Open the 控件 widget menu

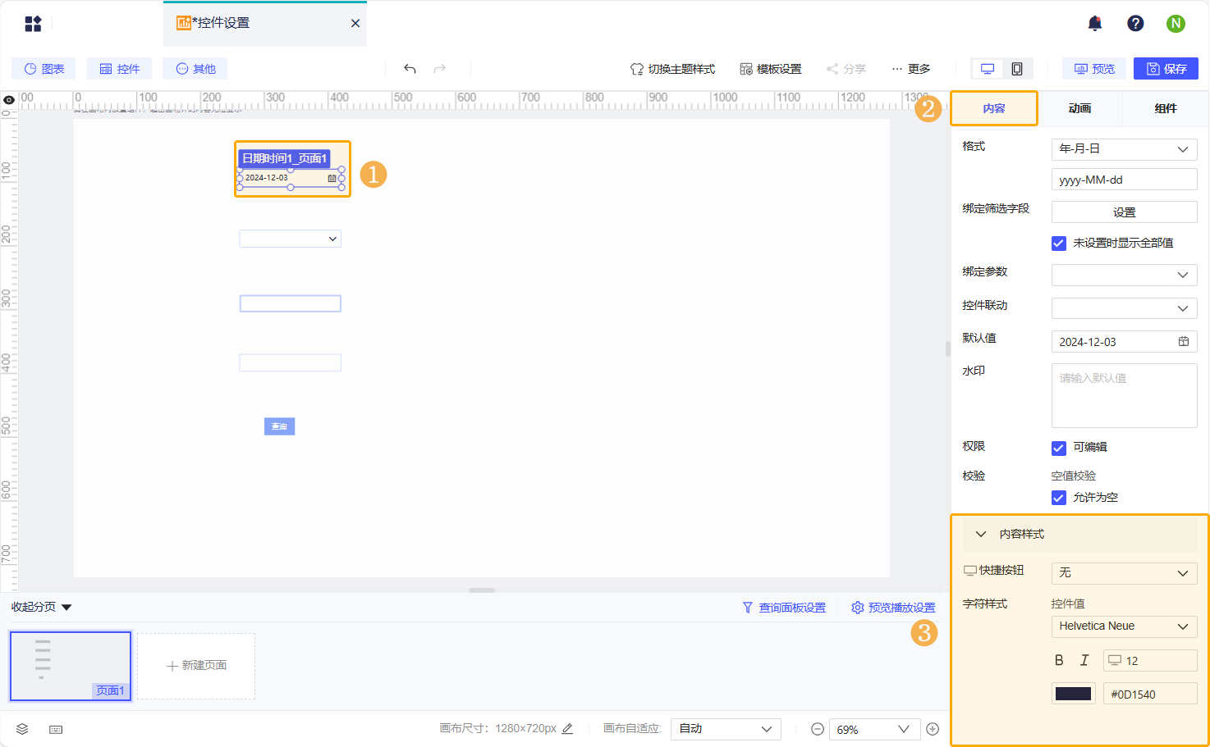coord(119,69)
